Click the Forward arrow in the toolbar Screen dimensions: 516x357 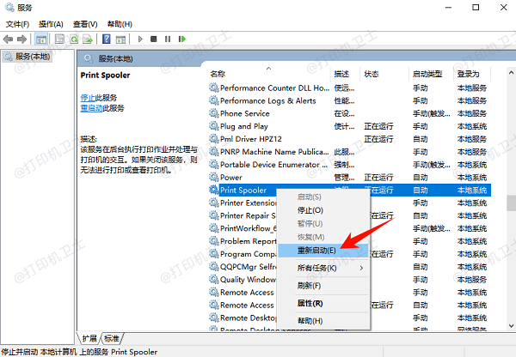click(23, 39)
